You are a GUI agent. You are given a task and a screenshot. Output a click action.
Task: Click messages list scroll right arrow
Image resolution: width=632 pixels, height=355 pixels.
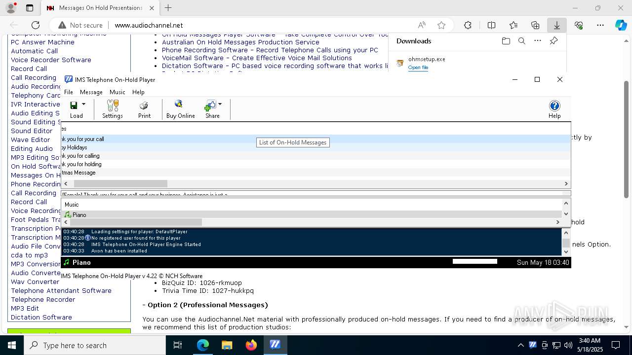566,183
